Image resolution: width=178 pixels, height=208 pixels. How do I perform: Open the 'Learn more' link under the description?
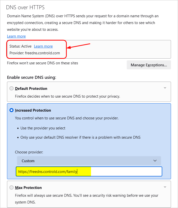16,36
